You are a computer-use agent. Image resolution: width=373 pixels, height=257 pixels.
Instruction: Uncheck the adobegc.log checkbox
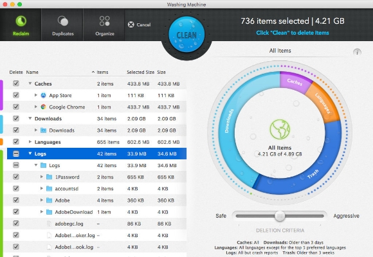[16, 223]
